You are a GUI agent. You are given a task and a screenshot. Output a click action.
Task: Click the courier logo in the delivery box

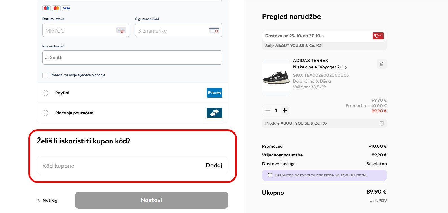pos(378,36)
